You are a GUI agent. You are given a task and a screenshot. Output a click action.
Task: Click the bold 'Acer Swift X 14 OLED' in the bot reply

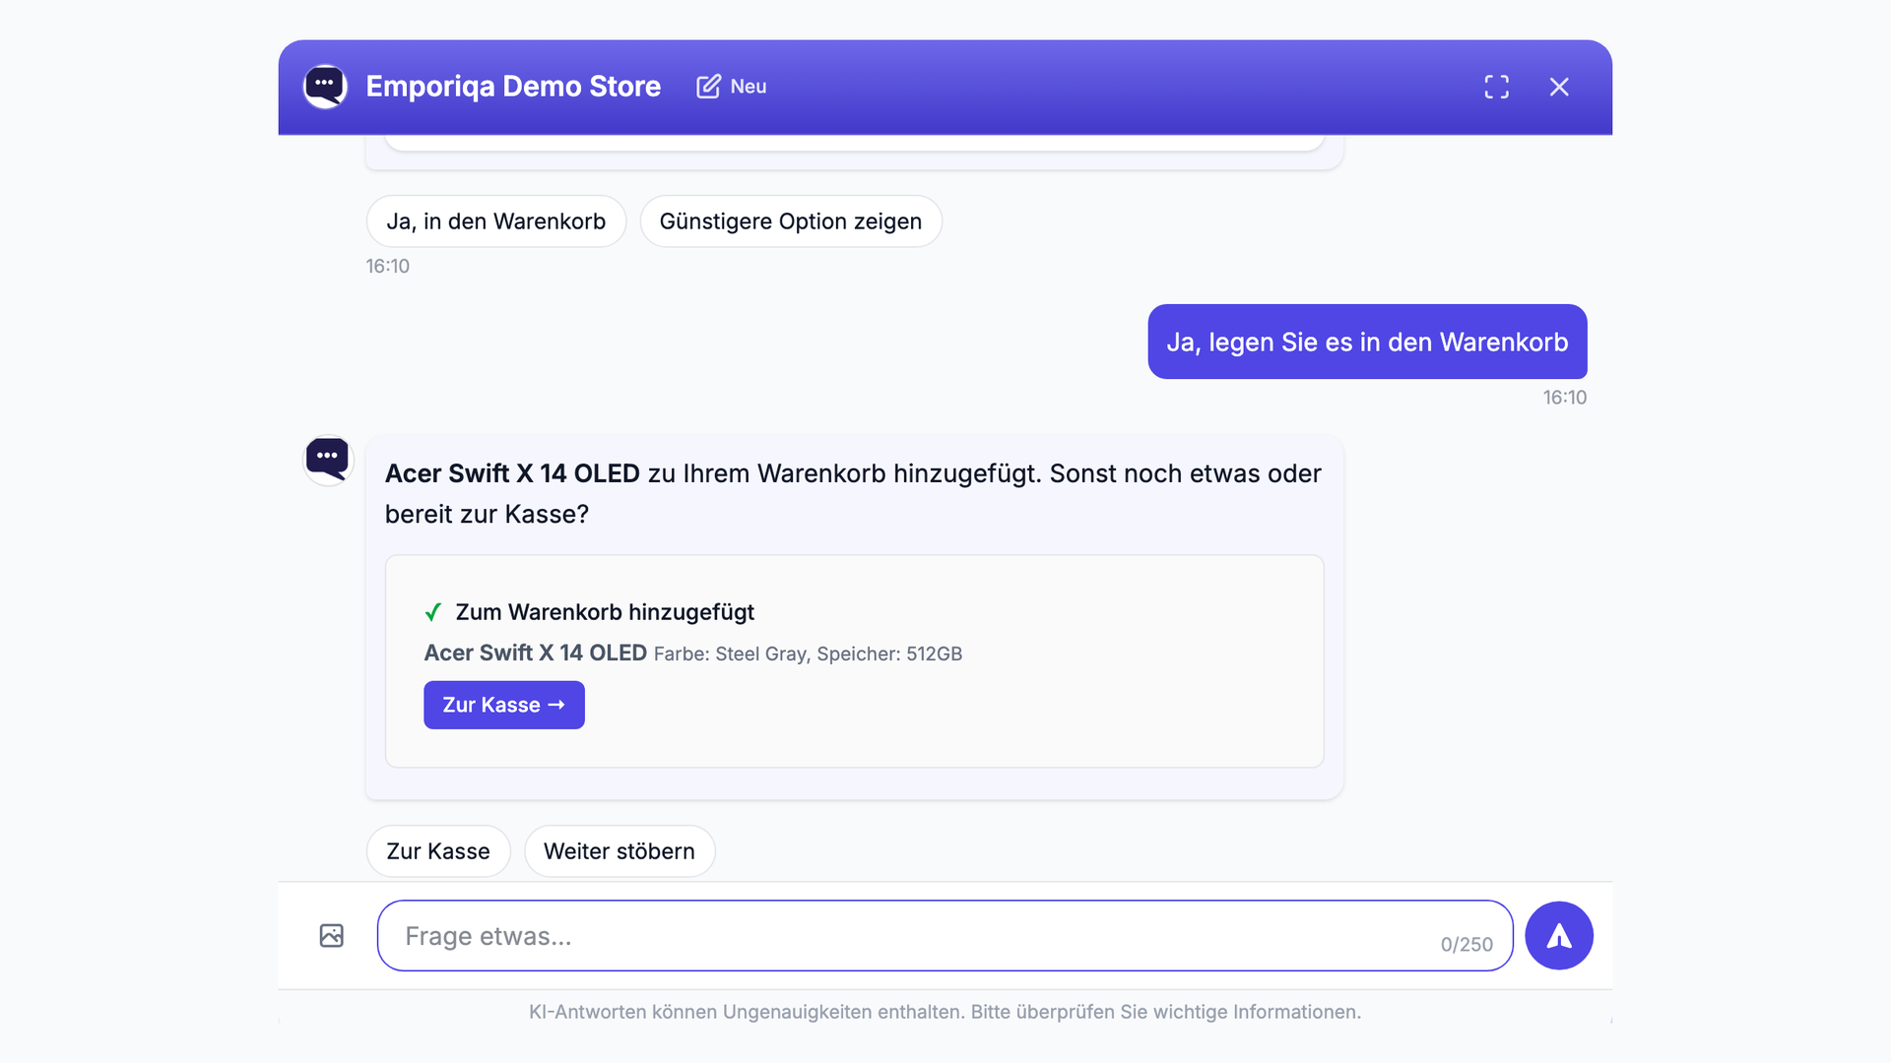[512, 473]
